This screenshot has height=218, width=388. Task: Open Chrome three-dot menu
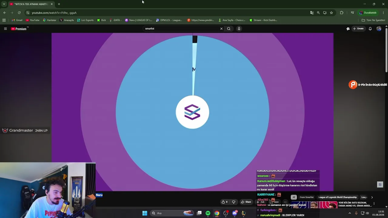point(383,13)
